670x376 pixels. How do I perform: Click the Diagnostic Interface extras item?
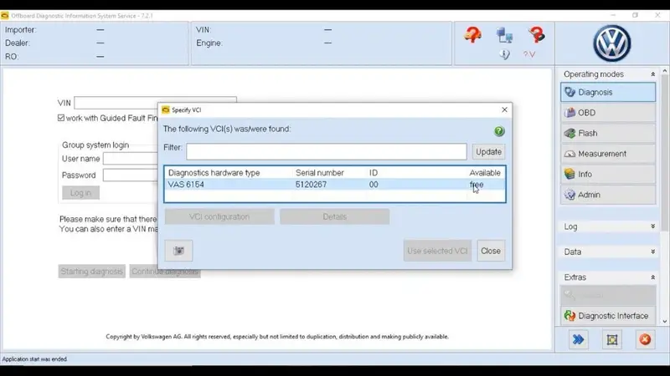point(608,316)
